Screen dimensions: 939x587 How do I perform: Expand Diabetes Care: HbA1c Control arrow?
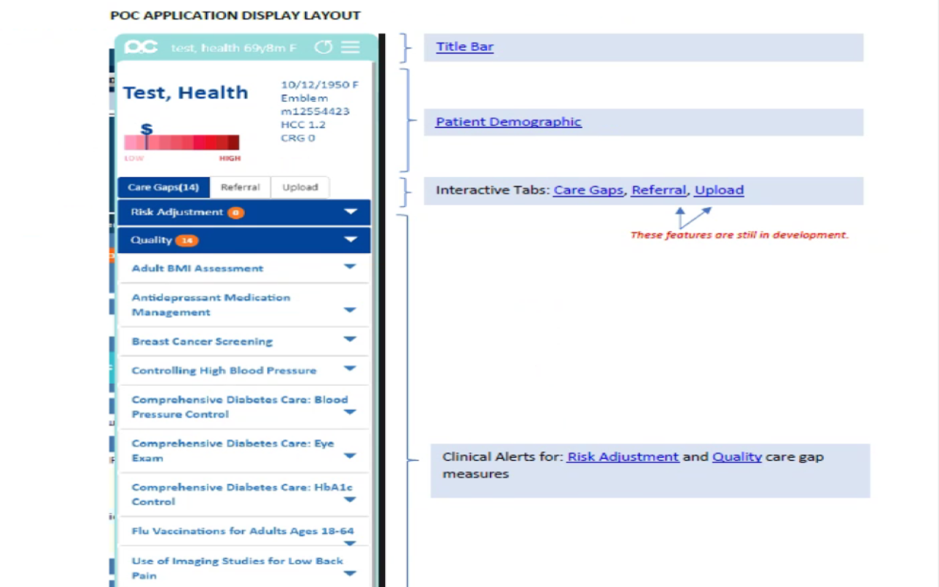click(350, 500)
